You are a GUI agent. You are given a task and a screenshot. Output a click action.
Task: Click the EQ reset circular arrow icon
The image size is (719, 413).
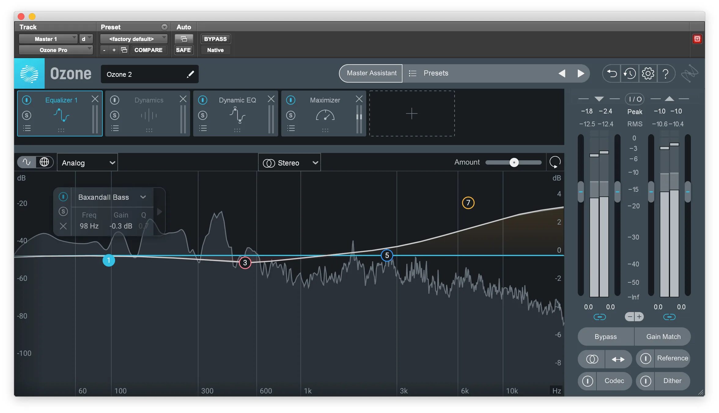(555, 162)
